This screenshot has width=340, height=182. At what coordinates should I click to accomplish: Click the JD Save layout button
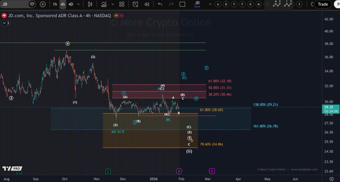pyautogui.click(x=197, y=4)
